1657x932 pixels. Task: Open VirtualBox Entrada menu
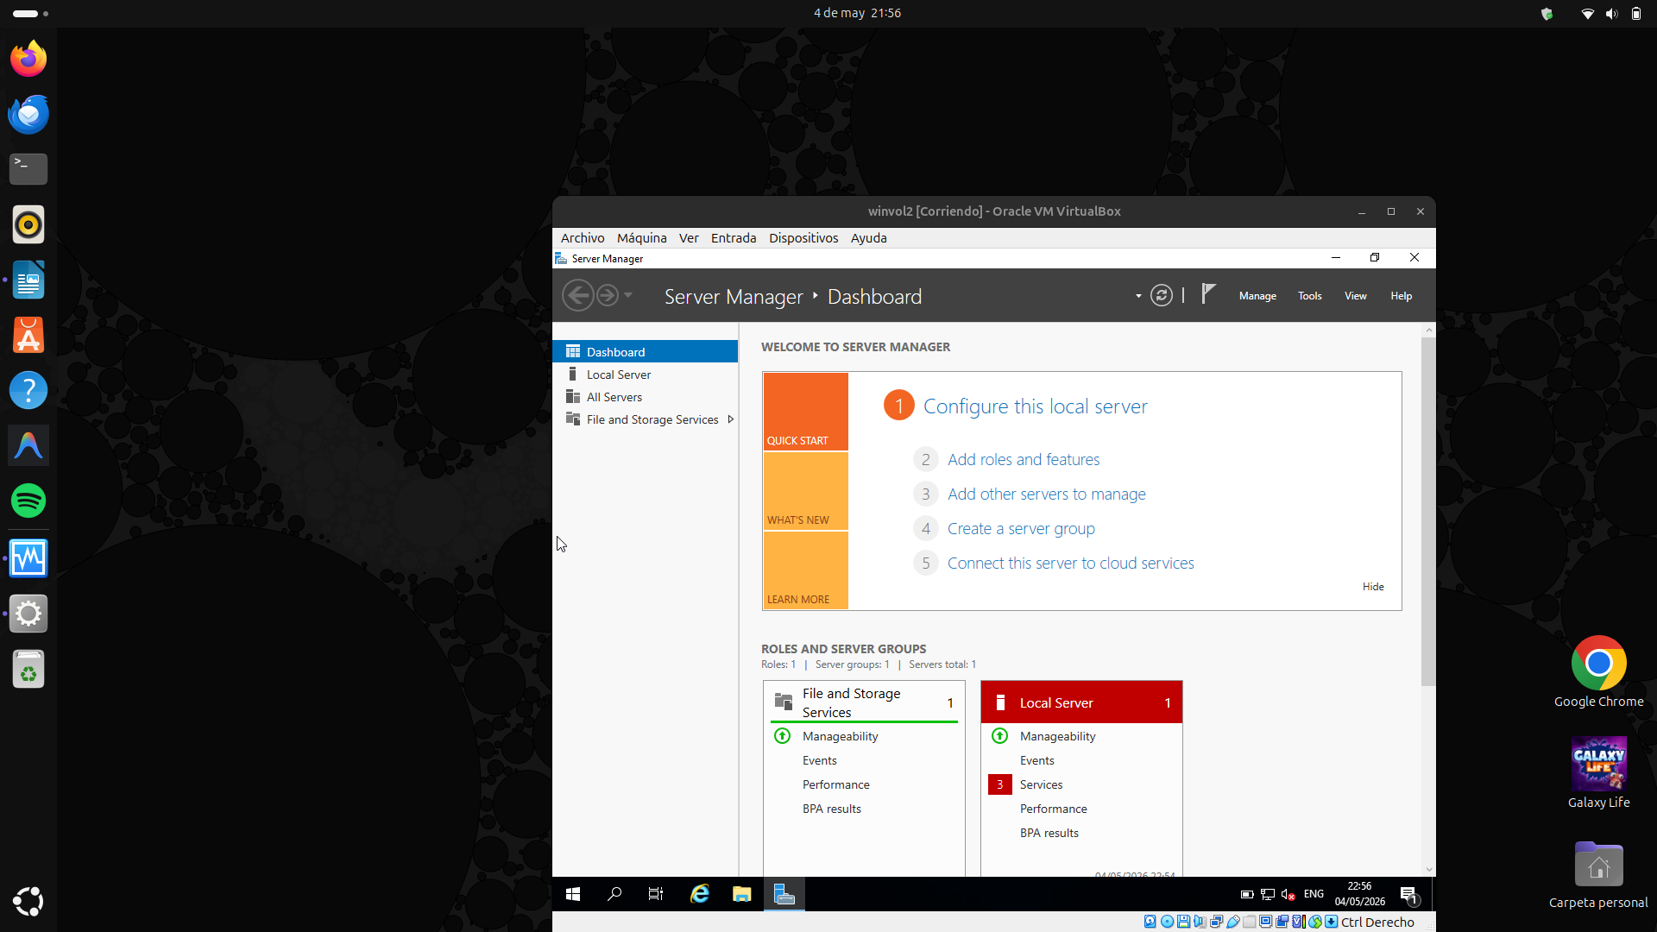coord(734,238)
